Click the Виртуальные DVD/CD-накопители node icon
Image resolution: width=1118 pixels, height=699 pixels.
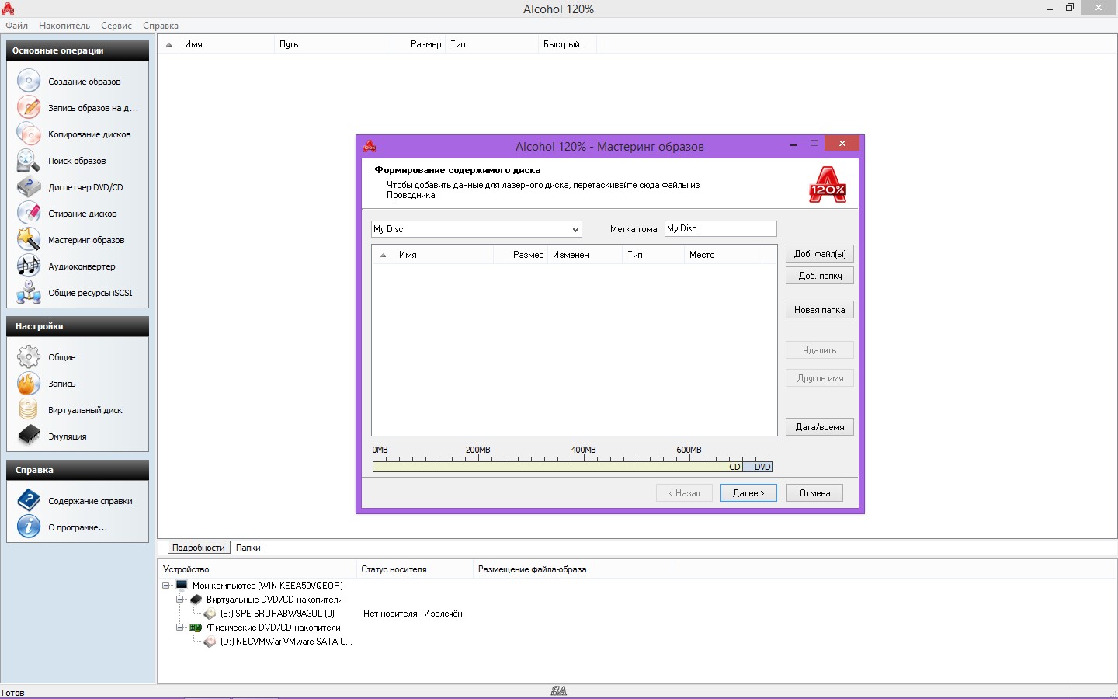coord(196,599)
